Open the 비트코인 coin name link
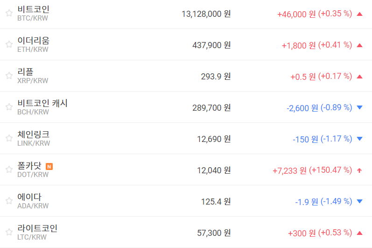 pyautogui.click(x=33, y=9)
